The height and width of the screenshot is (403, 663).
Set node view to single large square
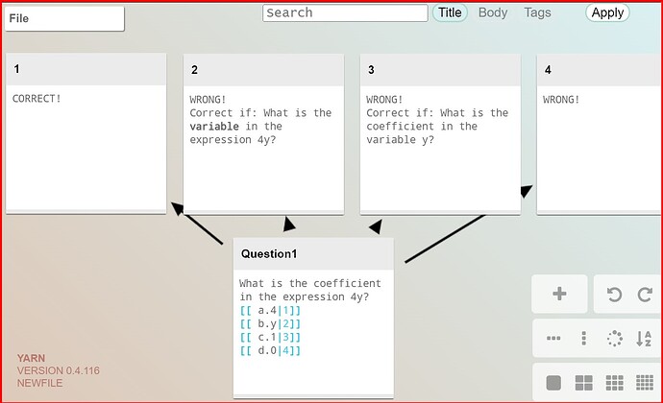tap(553, 383)
